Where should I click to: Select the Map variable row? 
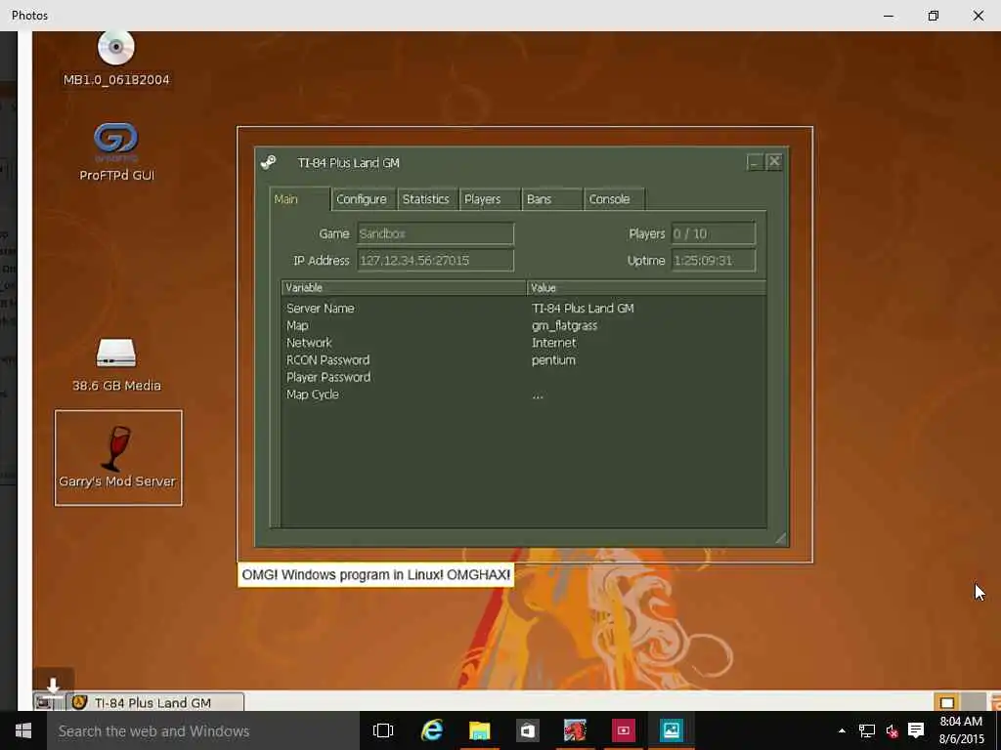(524, 325)
